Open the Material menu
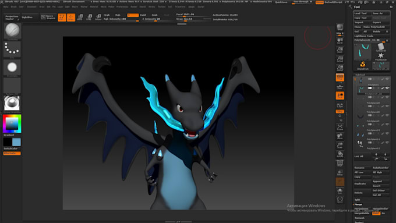Screen dimensions: 396x223 coord(94,7)
